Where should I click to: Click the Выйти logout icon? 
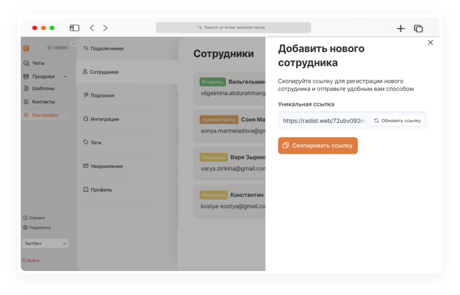(24, 260)
